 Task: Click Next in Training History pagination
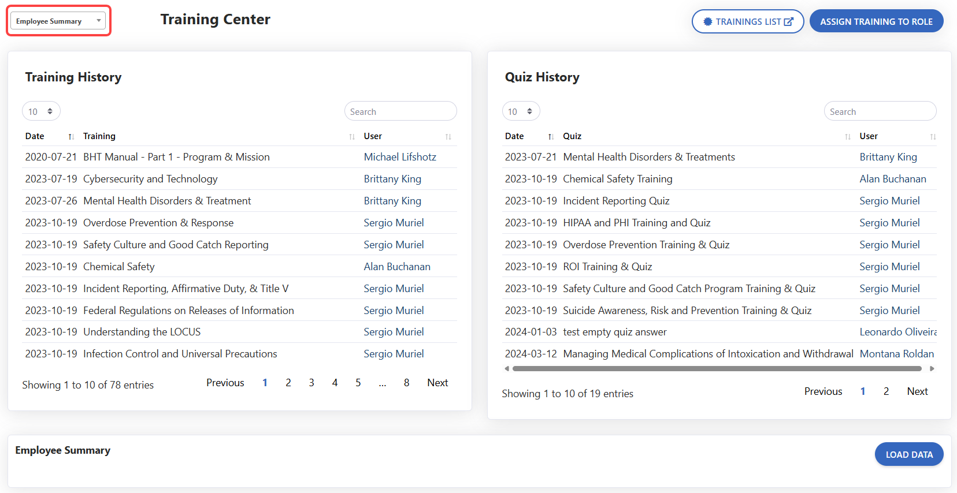(437, 383)
